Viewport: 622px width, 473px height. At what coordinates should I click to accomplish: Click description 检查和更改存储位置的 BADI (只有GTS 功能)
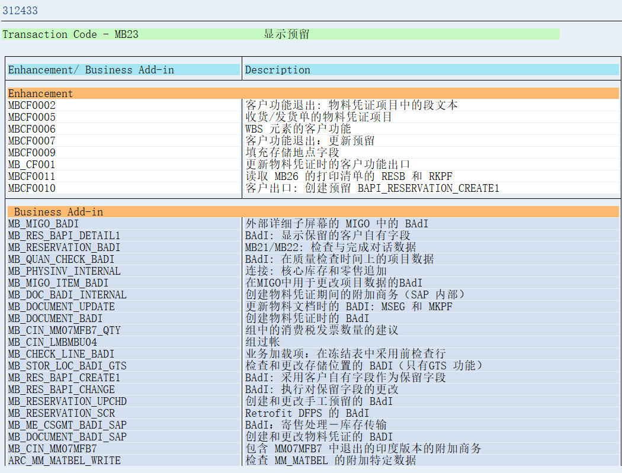coord(364,366)
